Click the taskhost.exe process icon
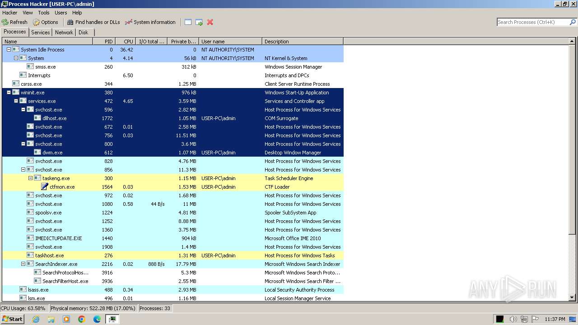The width and height of the screenshot is (578, 325). click(x=30, y=255)
